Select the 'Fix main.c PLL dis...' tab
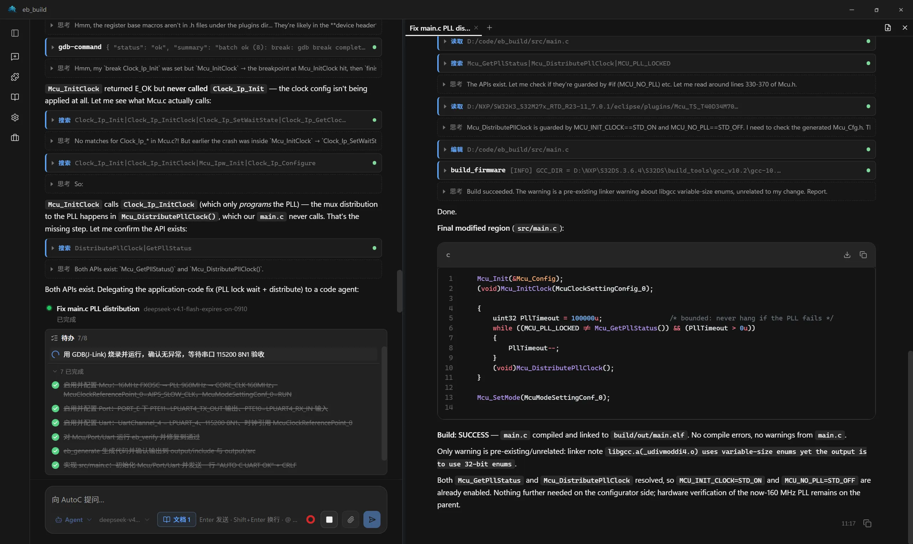 (440, 28)
